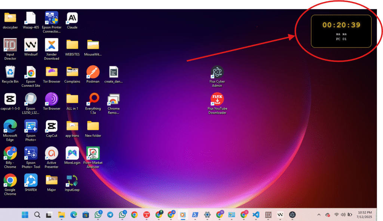Switch to Visual Studio Code on the taskbar
This screenshot has height=221, width=383.
click(256, 215)
